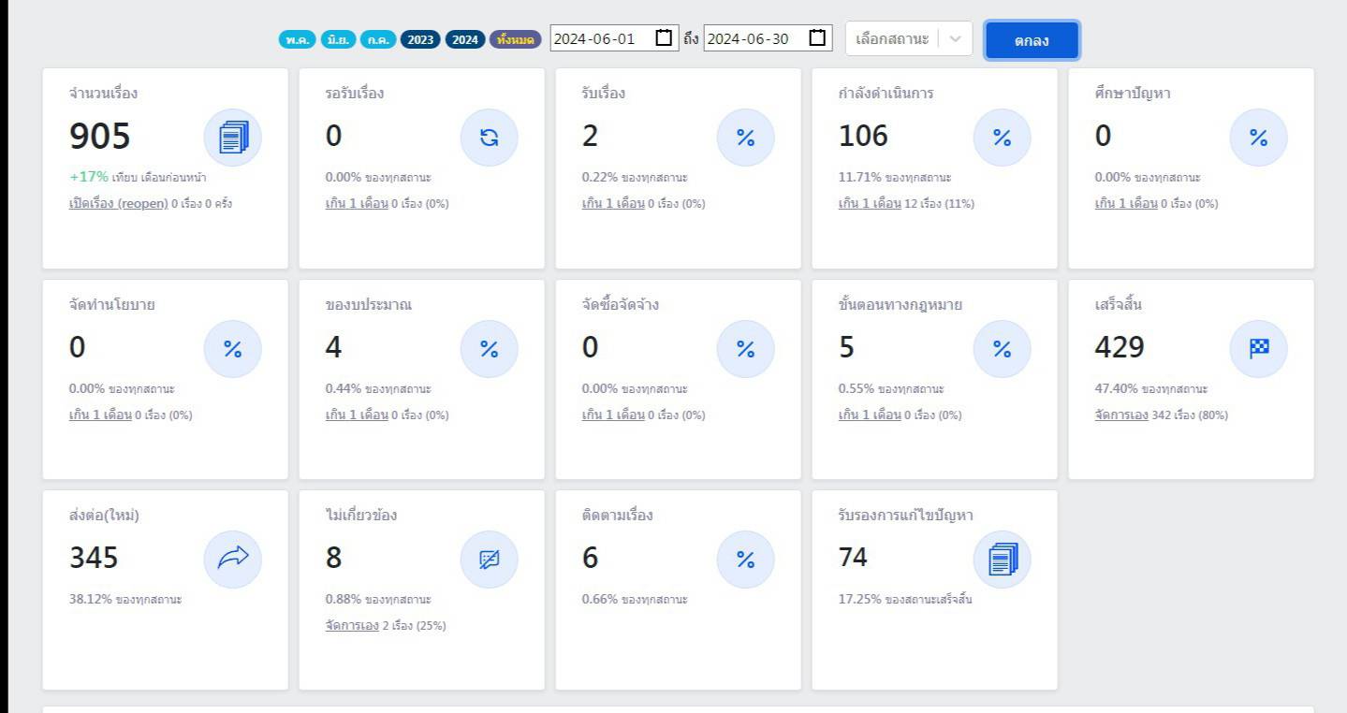Click the documents icon in จำนวนเรื่อง card

tap(232, 138)
